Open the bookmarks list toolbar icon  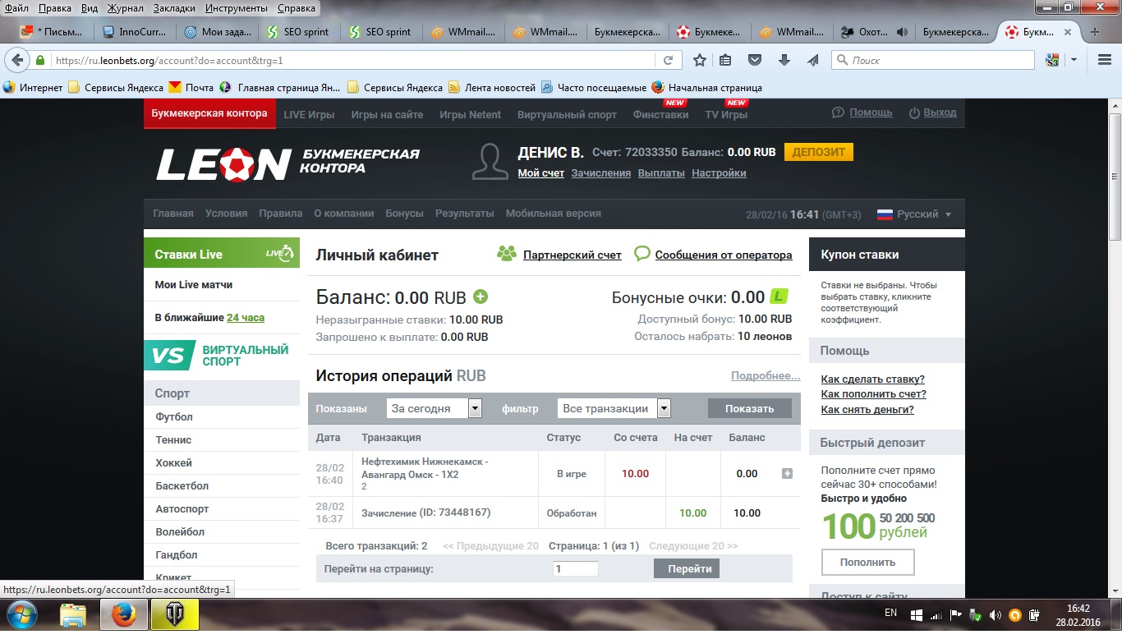point(725,60)
